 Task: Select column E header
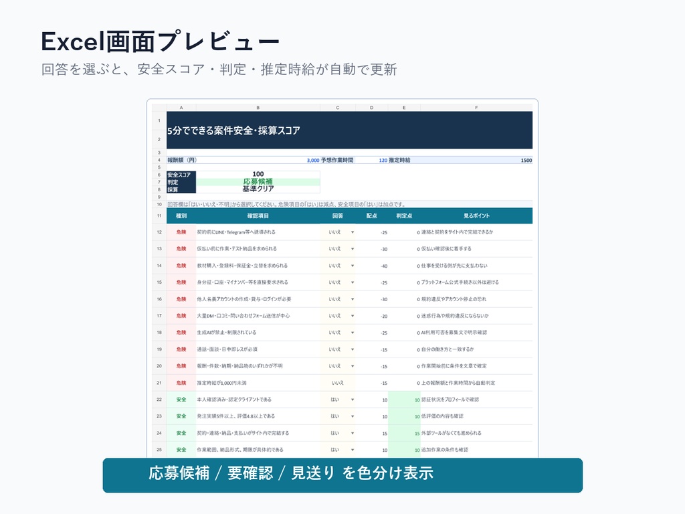[x=404, y=108]
